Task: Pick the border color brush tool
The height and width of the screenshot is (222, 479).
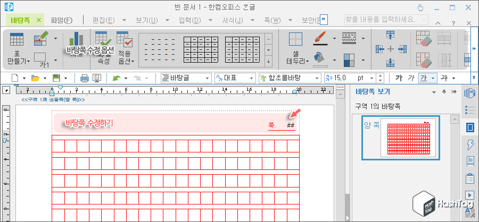Action: tap(320, 38)
